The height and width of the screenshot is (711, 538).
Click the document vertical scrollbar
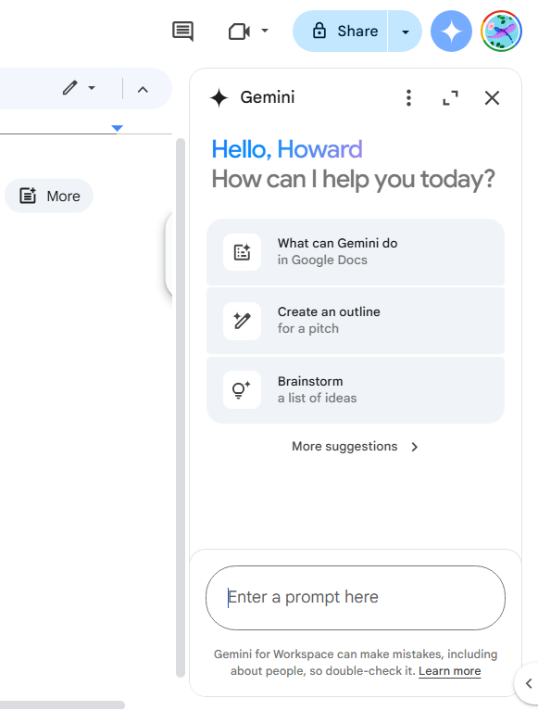coord(181,408)
